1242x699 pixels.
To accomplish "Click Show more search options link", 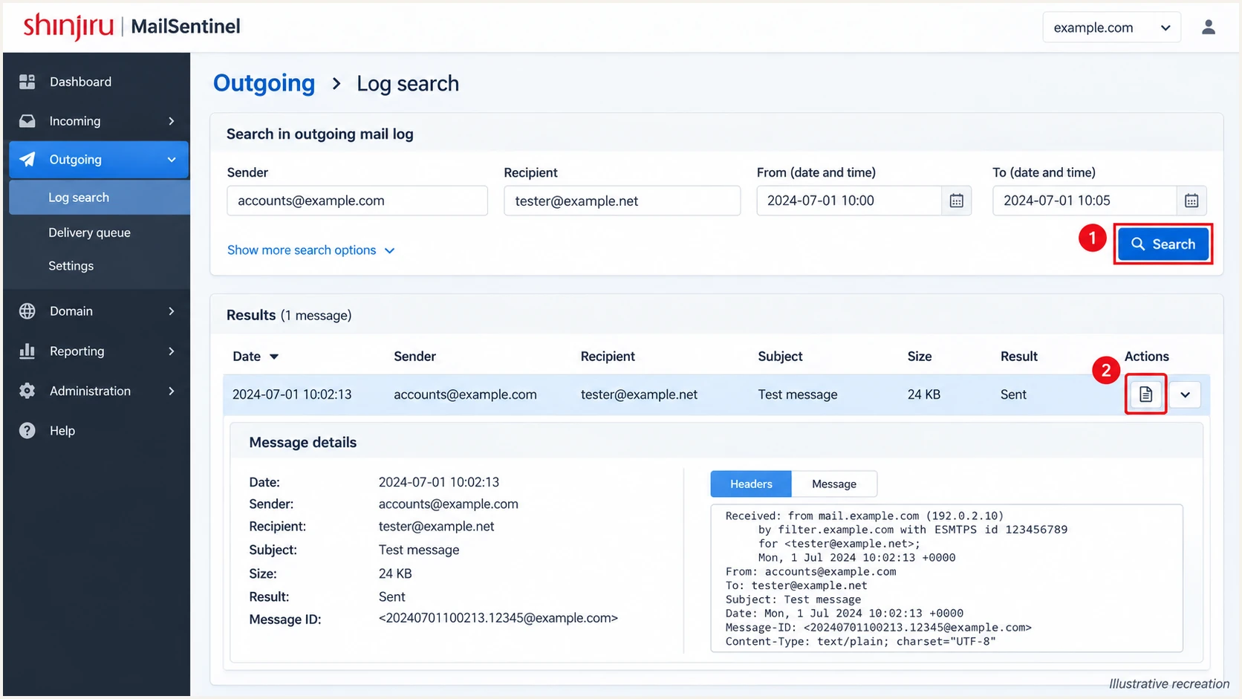I will pyautogui.click(x=310, y=250).
